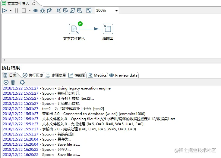
Task: Click the 文本文件输入 step label
Action: 74,38
